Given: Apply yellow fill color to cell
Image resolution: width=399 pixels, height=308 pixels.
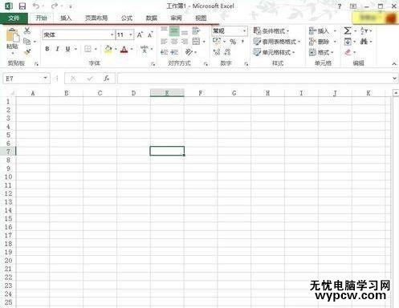Looking at the screenshot, I should point(108,49).
